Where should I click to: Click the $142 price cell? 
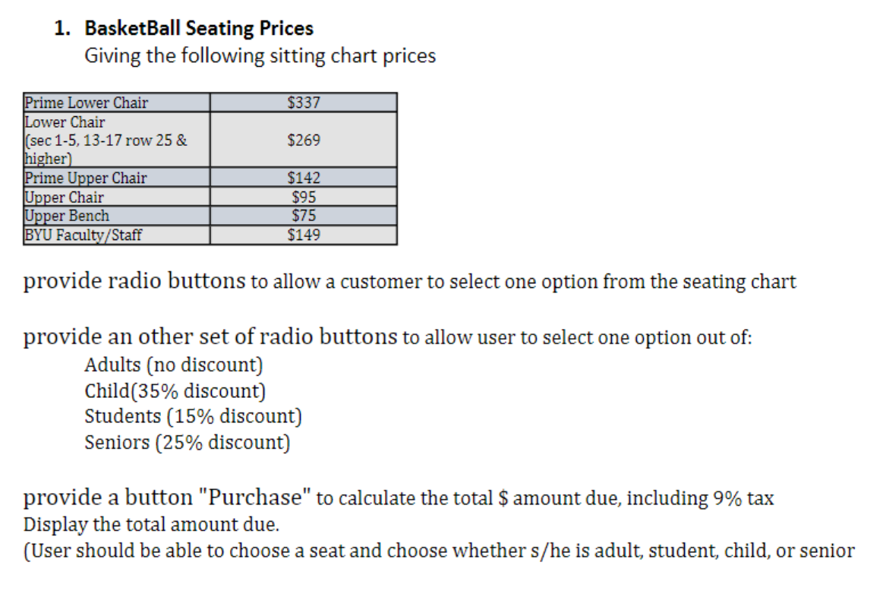[x=304, y=178]
